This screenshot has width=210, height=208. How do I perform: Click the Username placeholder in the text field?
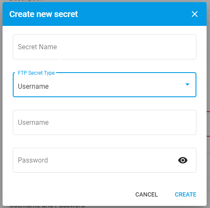[33, 122]
